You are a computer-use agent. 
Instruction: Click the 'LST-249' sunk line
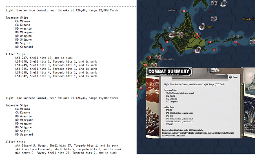[56, 65]
